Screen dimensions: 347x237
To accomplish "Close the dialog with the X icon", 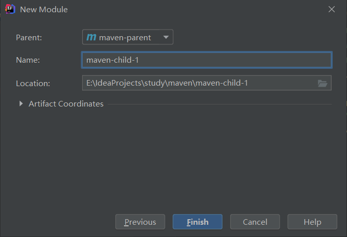I will pyautogui.click(x=332, y=9).
